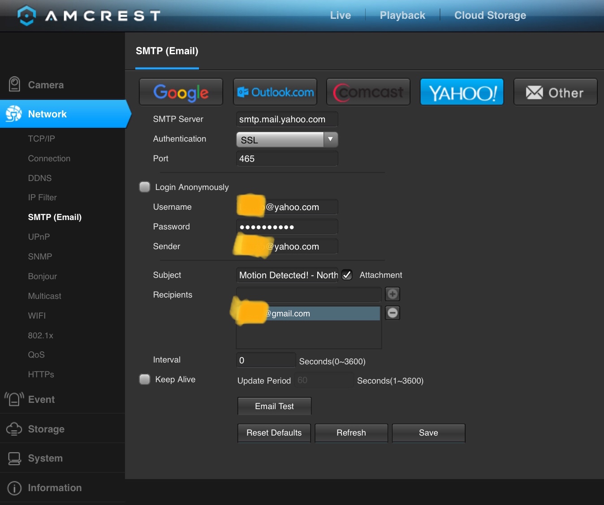This screenshot has height=505, width=604.
Task: Click the Port field showing 465
Action: 287,158
